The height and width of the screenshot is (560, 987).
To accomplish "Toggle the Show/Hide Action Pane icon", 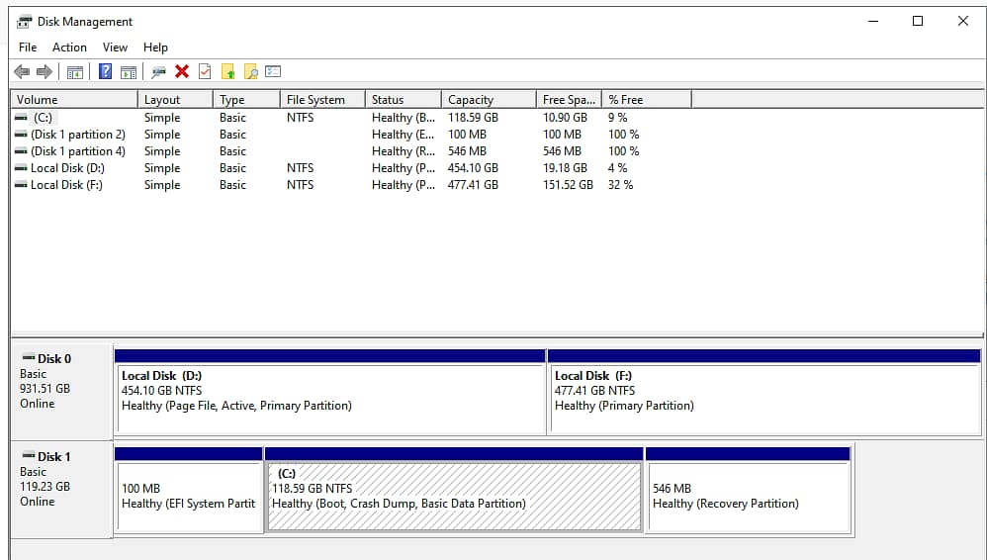I will pos(129,72).
